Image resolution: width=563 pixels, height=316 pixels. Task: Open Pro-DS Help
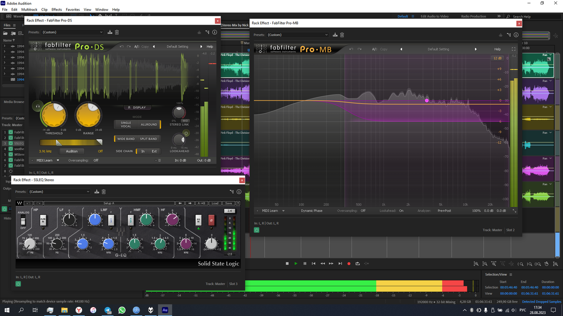[x=210, y=47]
